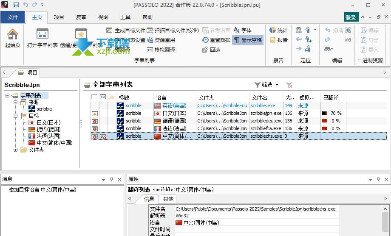This screenshot has width=391, height=236.
Task: Click 生成目标文件 in the ribbon
Action: (125, 31)
